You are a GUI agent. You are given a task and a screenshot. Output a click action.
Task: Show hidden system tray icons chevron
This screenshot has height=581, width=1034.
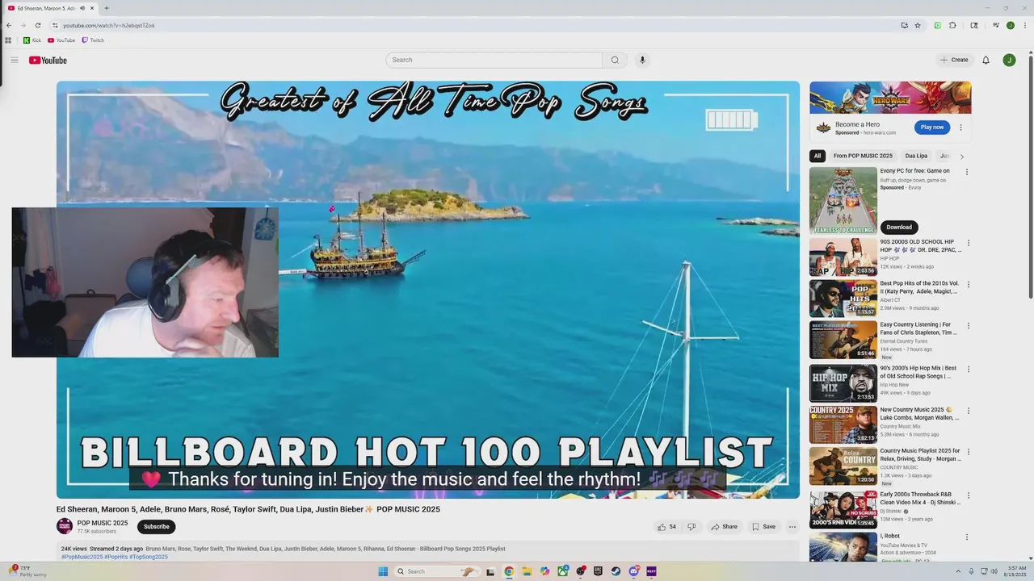(x=960, y=571)
